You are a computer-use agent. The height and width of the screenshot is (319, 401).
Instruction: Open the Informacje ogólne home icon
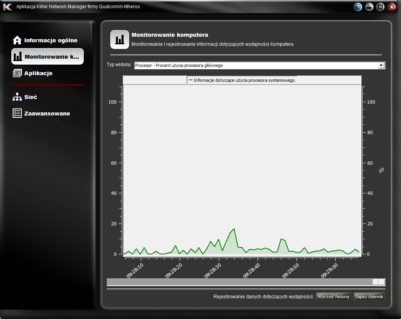point(17,40)
